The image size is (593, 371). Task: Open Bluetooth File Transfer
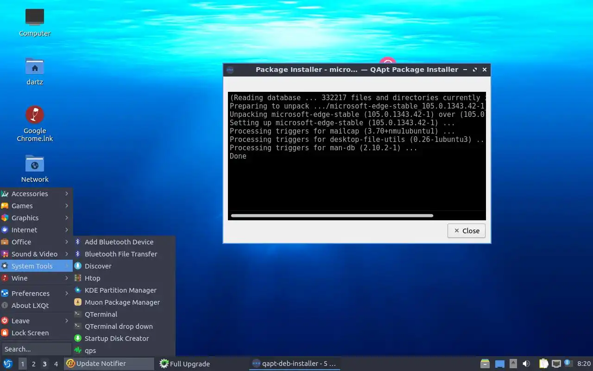[124, 254]
